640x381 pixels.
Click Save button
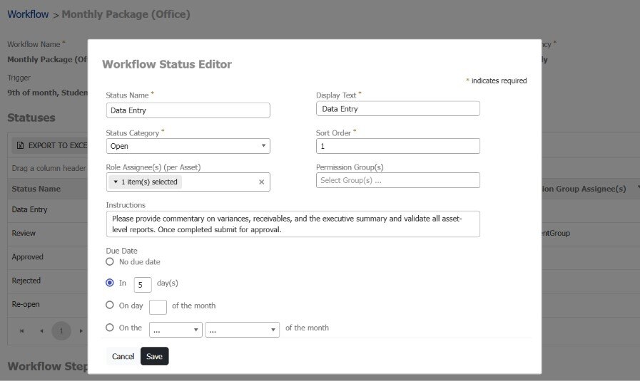[x=154, y=356]
